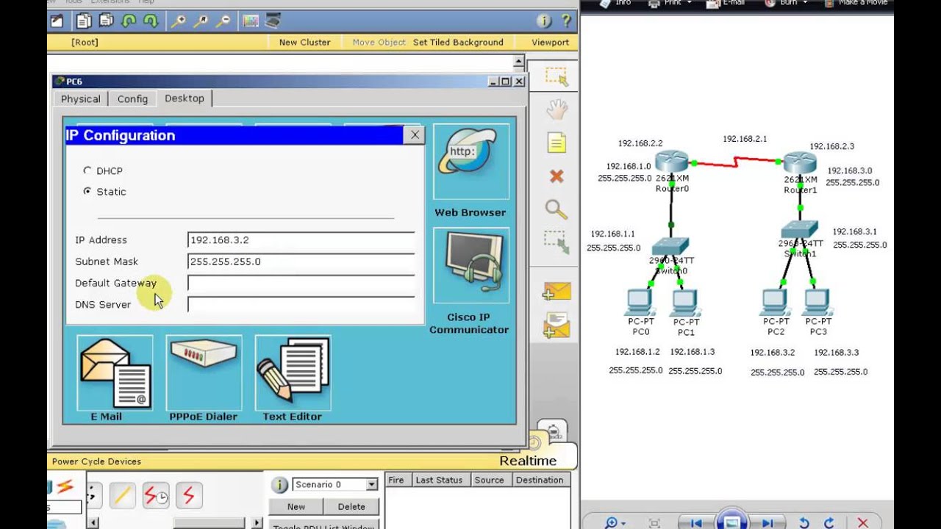Open the E Mail desktop app
The height and width of the screenshot is (529, 941).
(x=115, y=373)
